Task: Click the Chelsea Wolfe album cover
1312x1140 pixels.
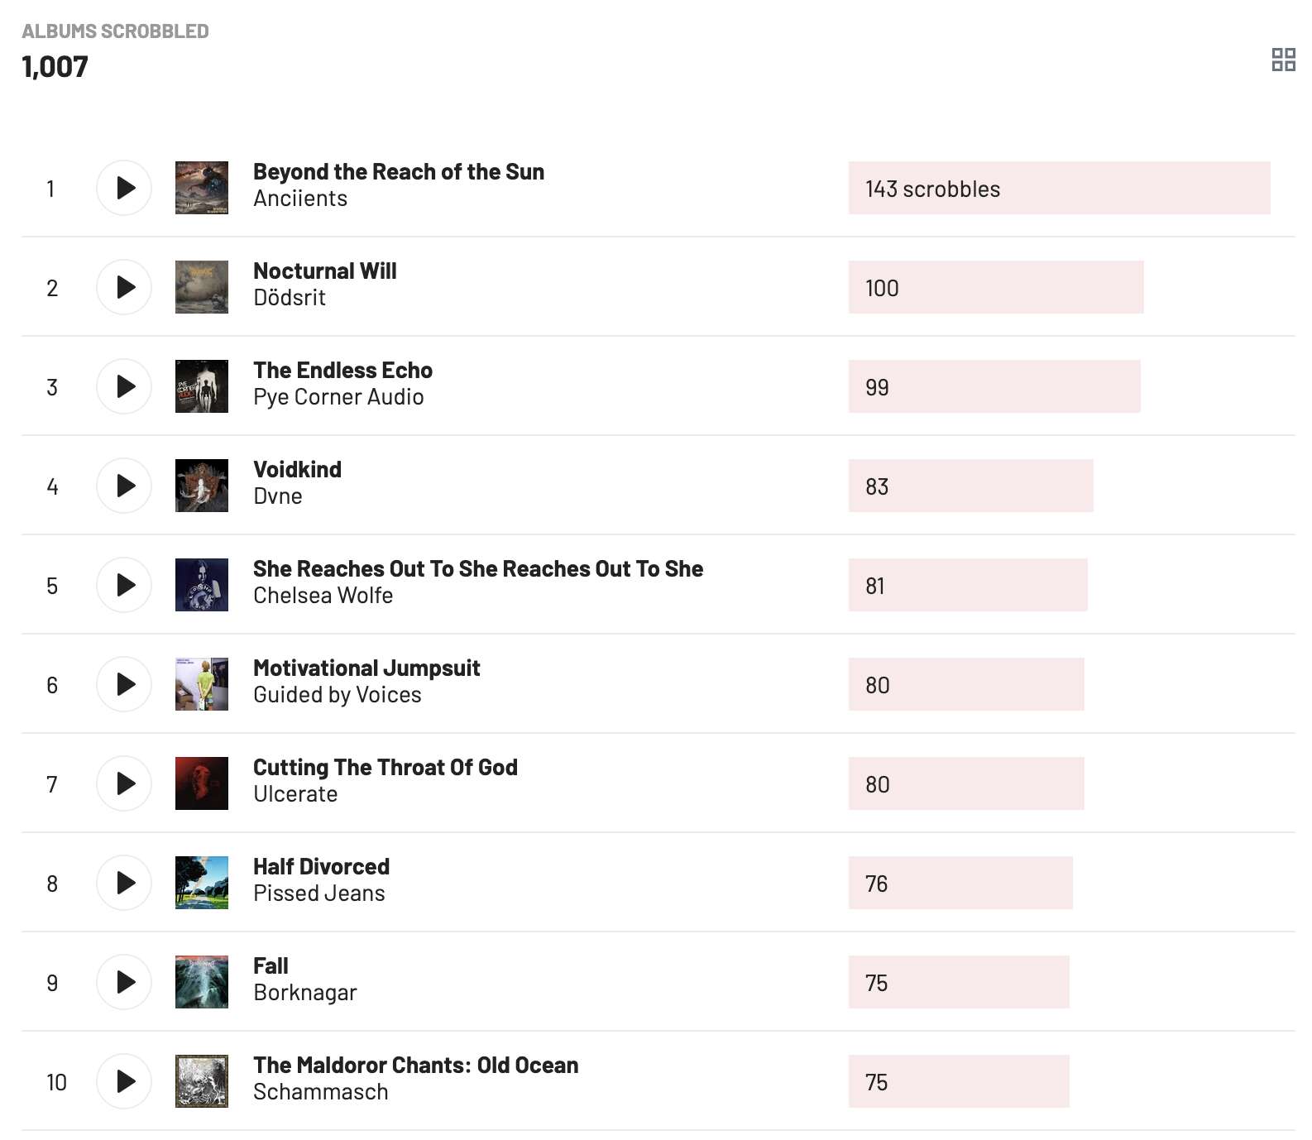Action: point(202,585)
